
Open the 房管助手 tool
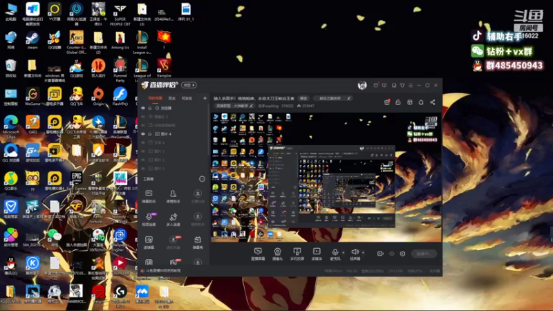[174, 196]
